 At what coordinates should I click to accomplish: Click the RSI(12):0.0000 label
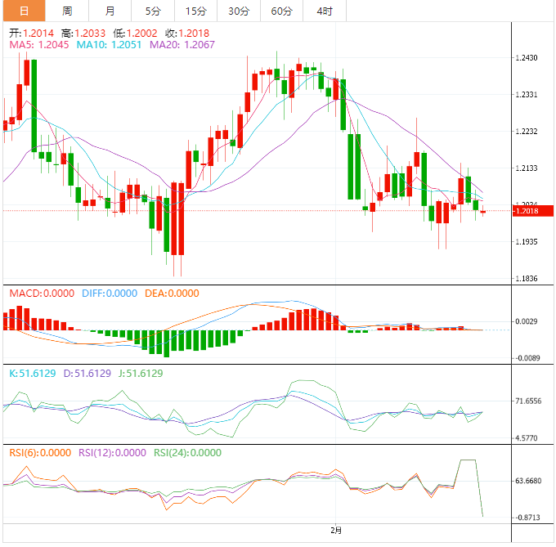[x=112, y=453]
